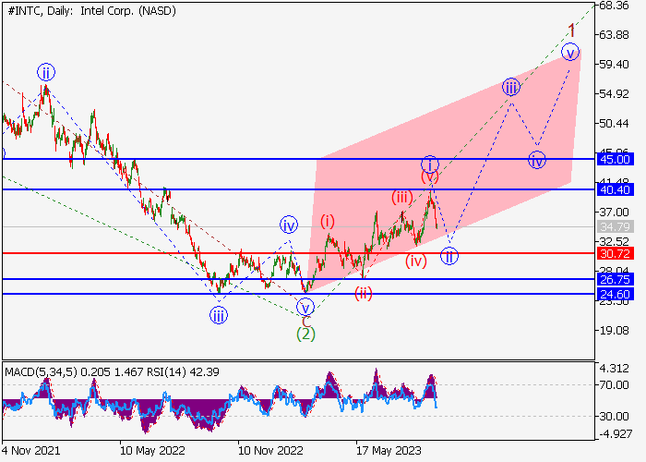Select the green (2) wave label
646x462 pixels.
pyautogui.click(x=305, y=334)
